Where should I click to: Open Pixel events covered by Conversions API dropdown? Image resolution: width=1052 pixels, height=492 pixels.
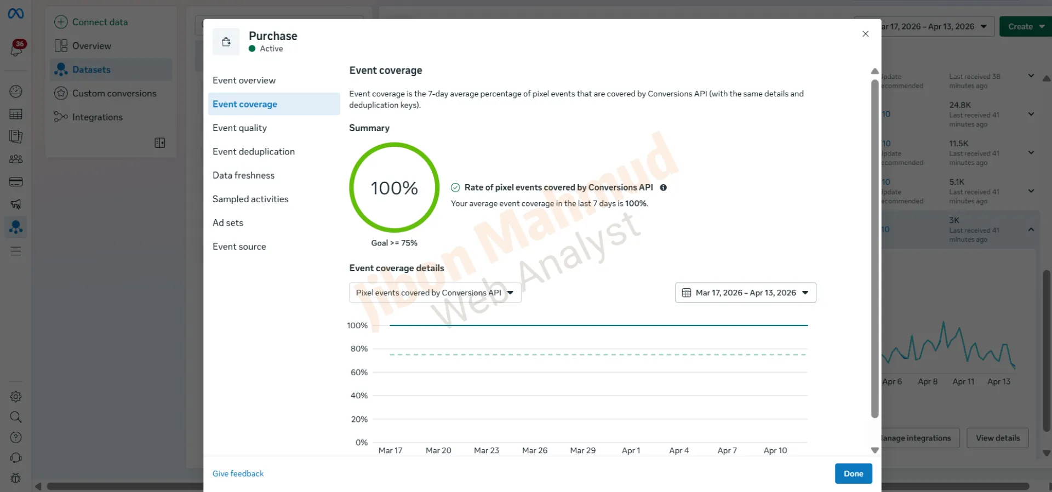pyautogui.click(x=434, y=293)
